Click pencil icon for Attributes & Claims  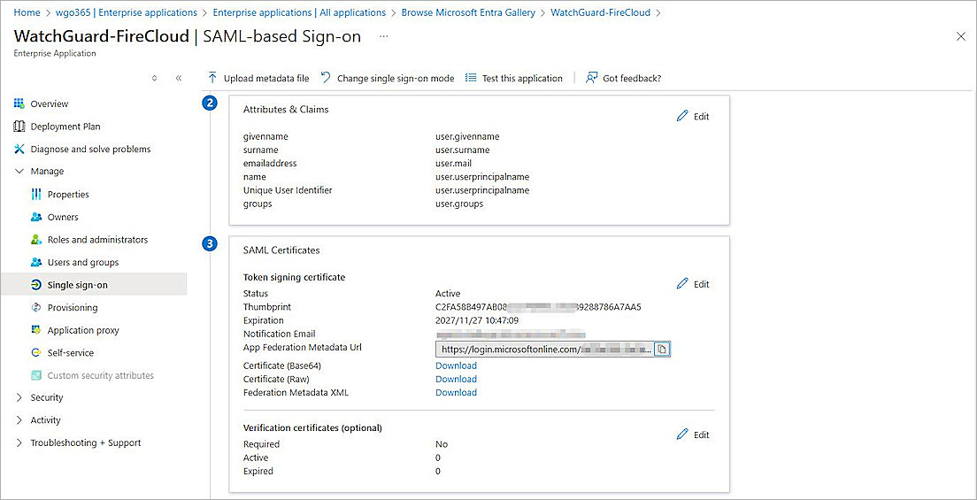[x=682, y=116]
